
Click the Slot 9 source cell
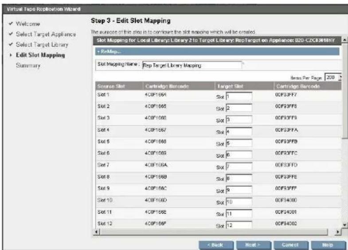tap(103, 188)
